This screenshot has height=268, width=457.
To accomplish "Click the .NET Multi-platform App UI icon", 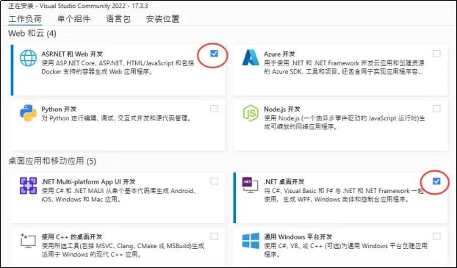I will coord(28,186).
